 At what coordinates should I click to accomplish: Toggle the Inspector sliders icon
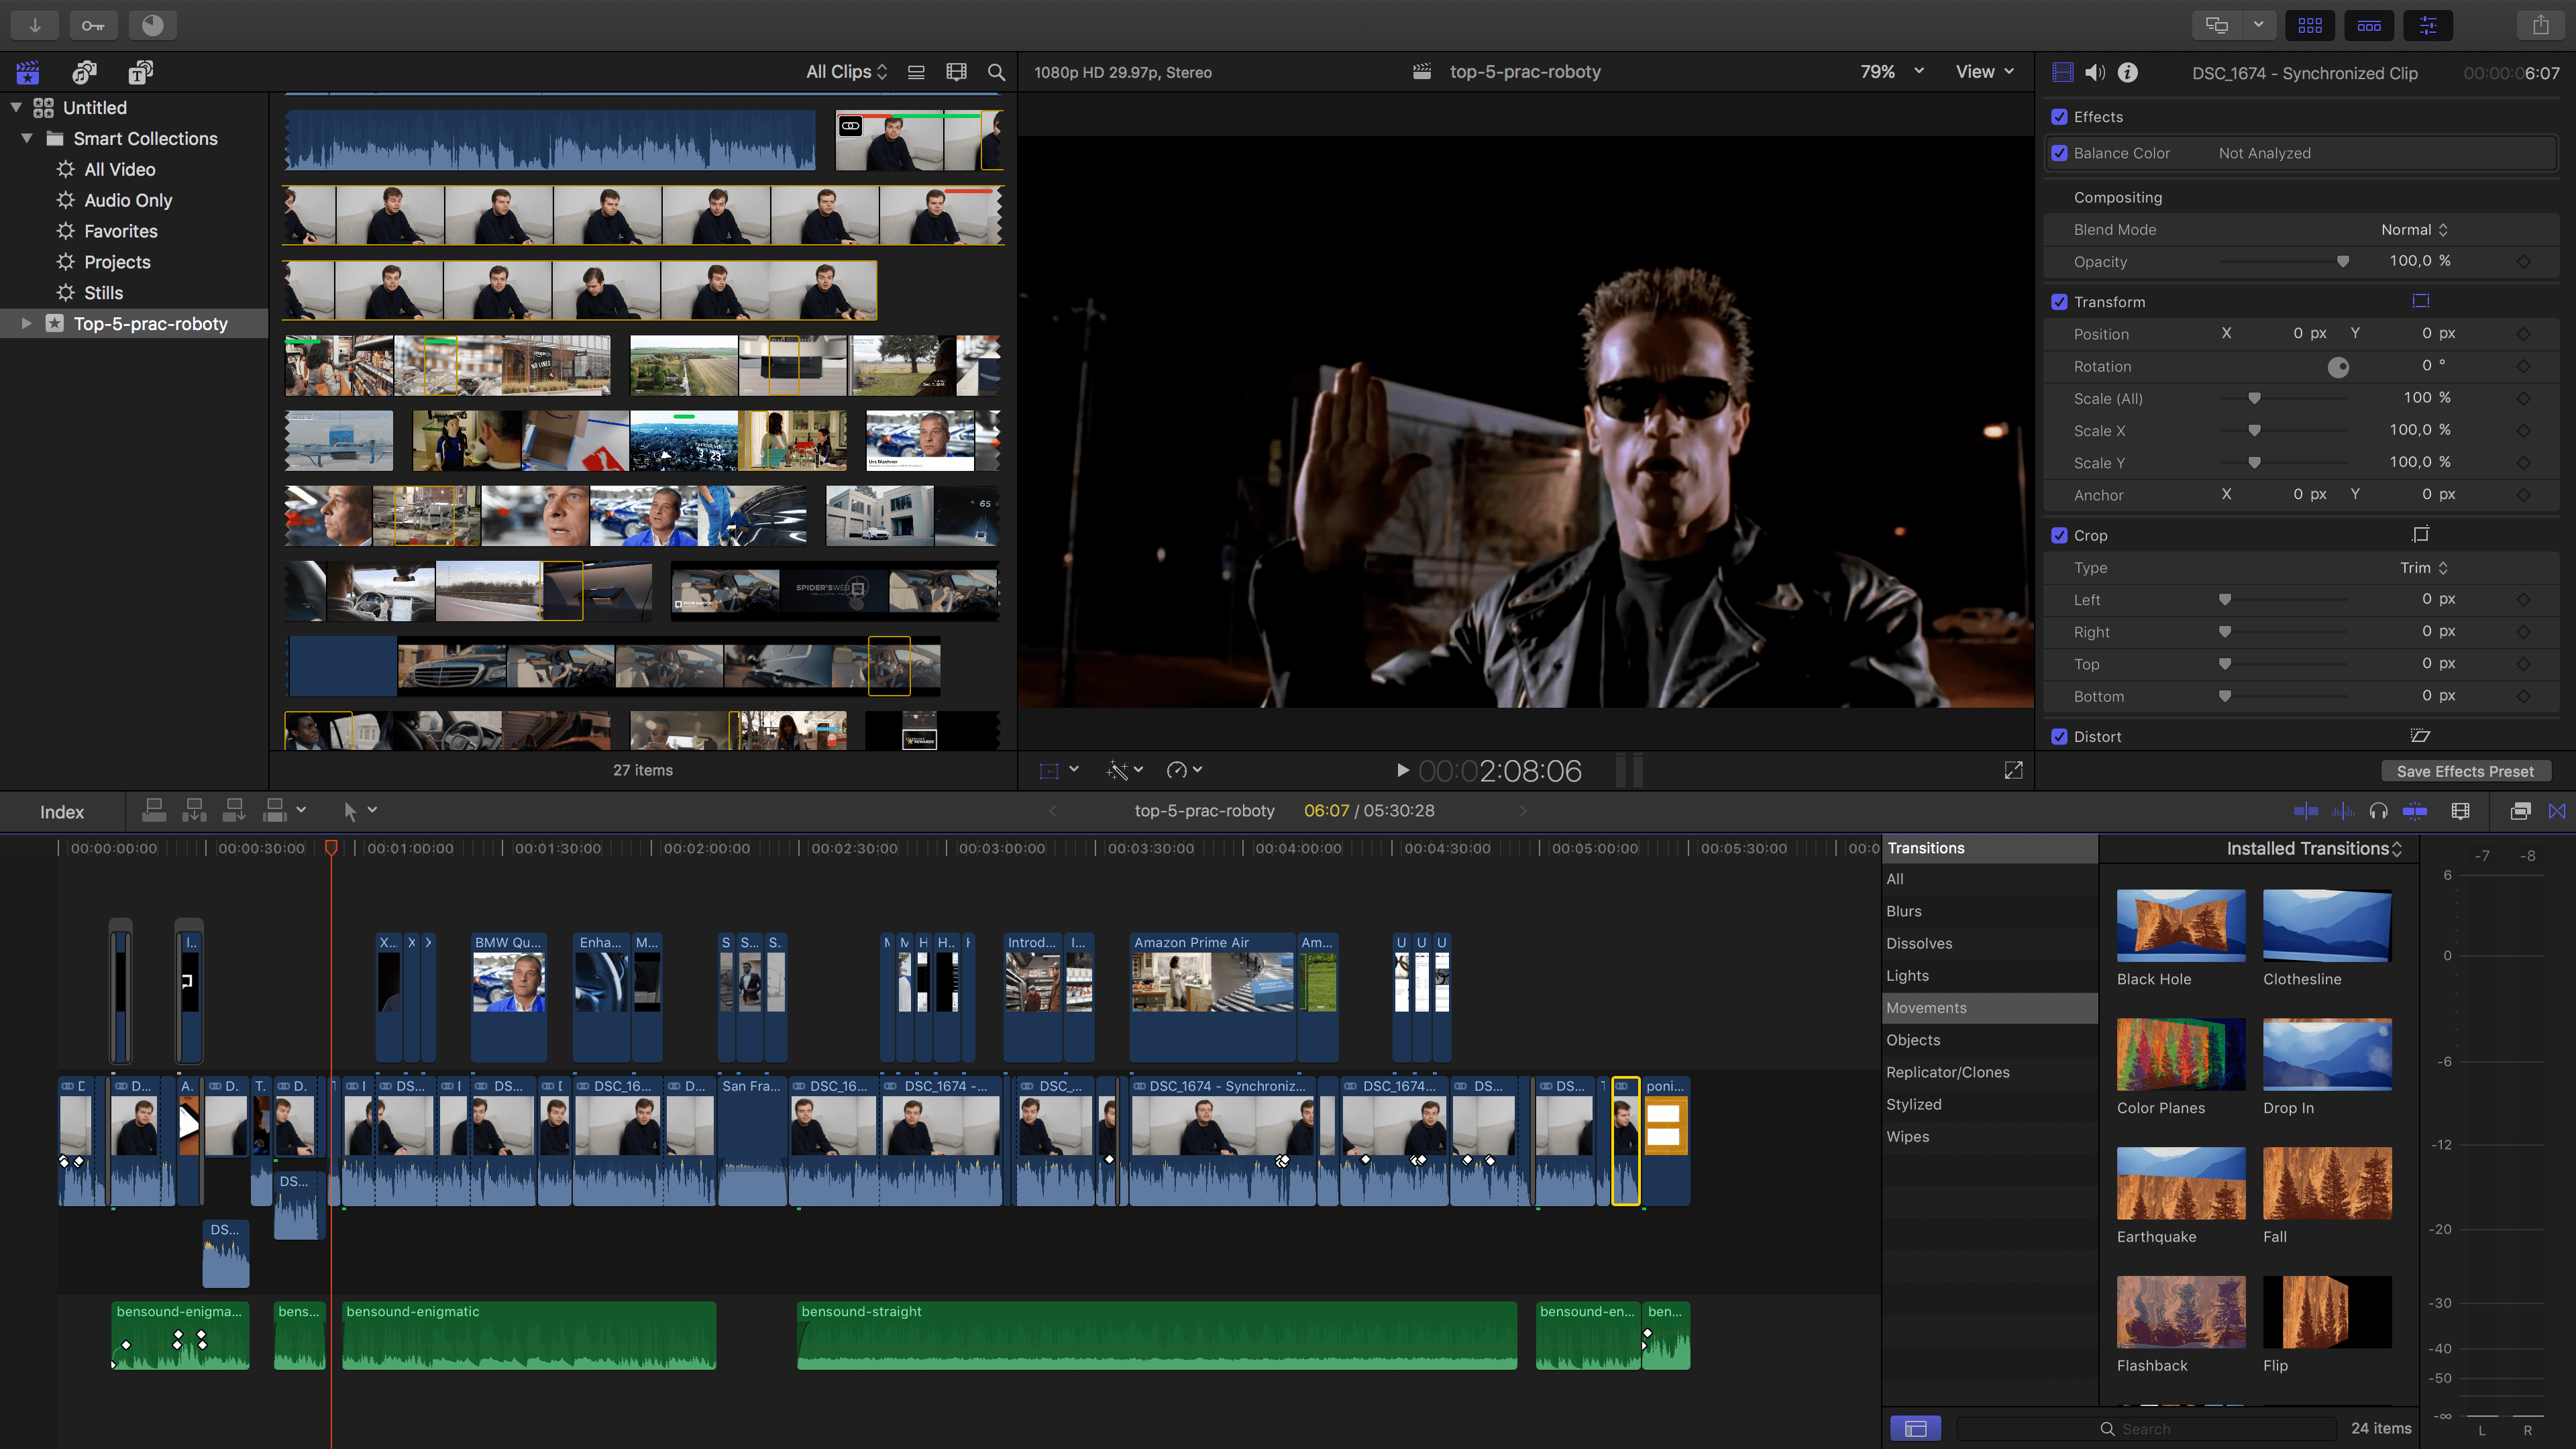[2428, 25]
